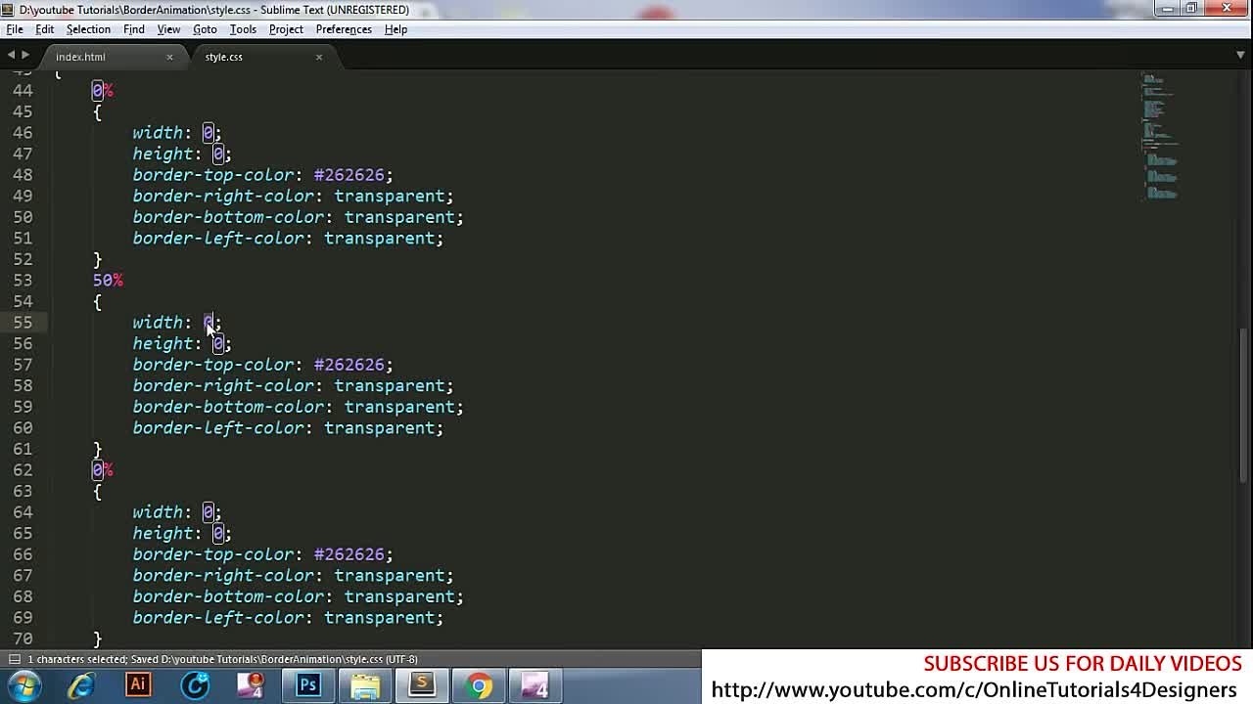This screenshot has height=704, width=1253.
Task: Launch Internet Explorer from taskbar
Action: point(81,686)
